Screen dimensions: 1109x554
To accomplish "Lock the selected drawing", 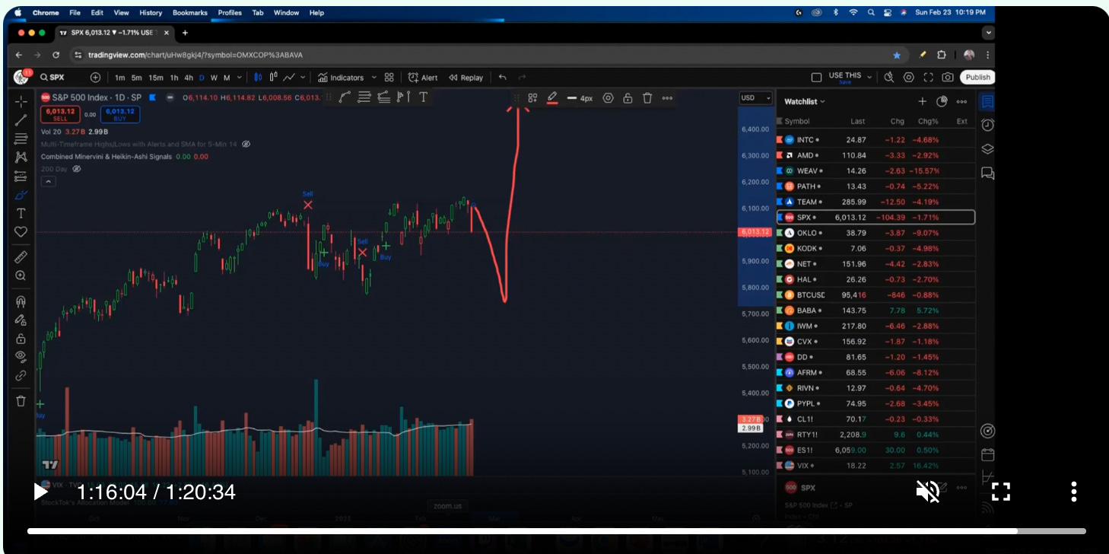I will coord(628,98).
